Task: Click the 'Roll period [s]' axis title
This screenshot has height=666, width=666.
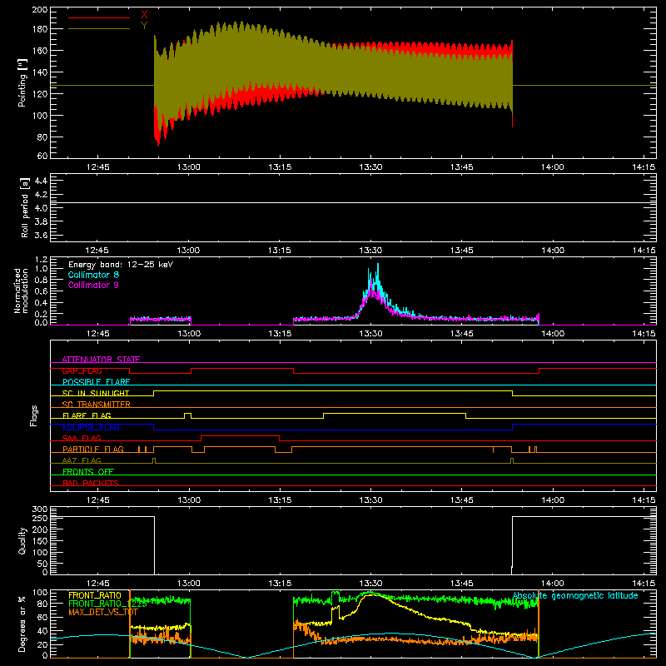Action: 25,208
